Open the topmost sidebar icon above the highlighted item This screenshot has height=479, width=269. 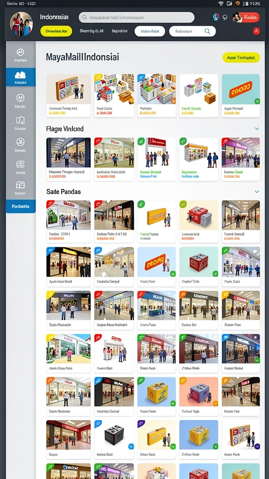(21, 55)
